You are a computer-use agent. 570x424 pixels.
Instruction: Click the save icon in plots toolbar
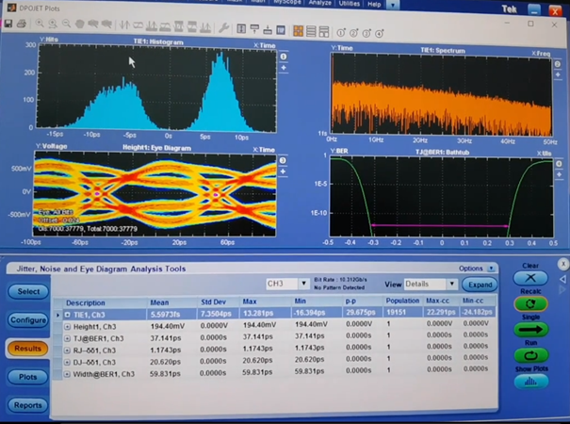pos(8,24)
